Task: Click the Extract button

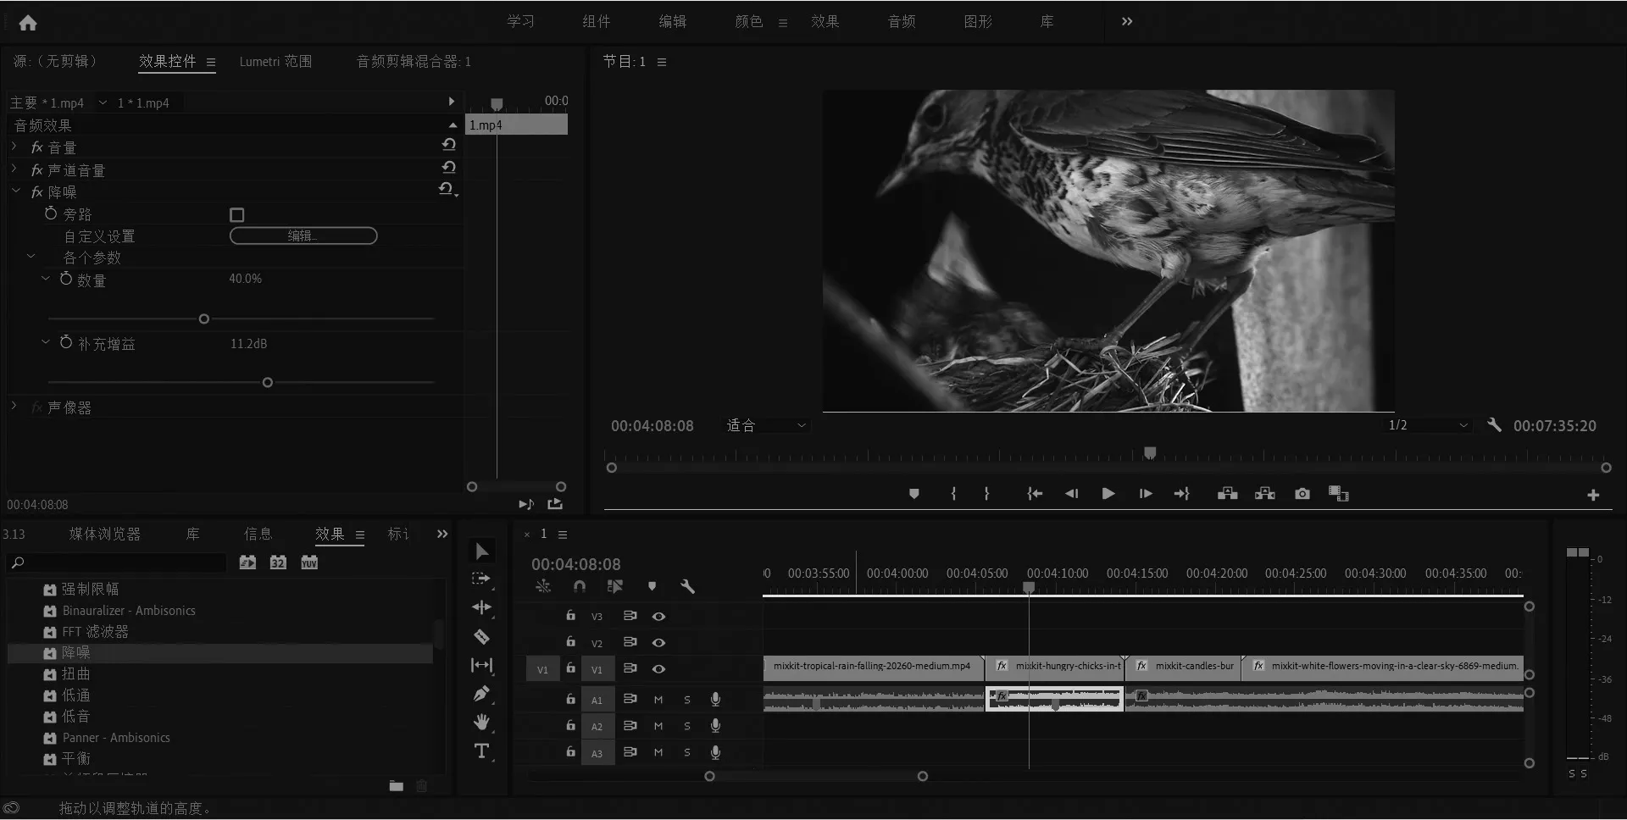Action: pos(1264,494)
